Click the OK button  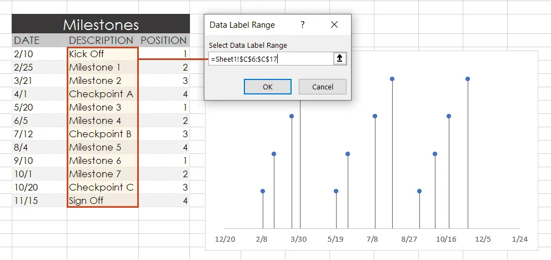267,87
